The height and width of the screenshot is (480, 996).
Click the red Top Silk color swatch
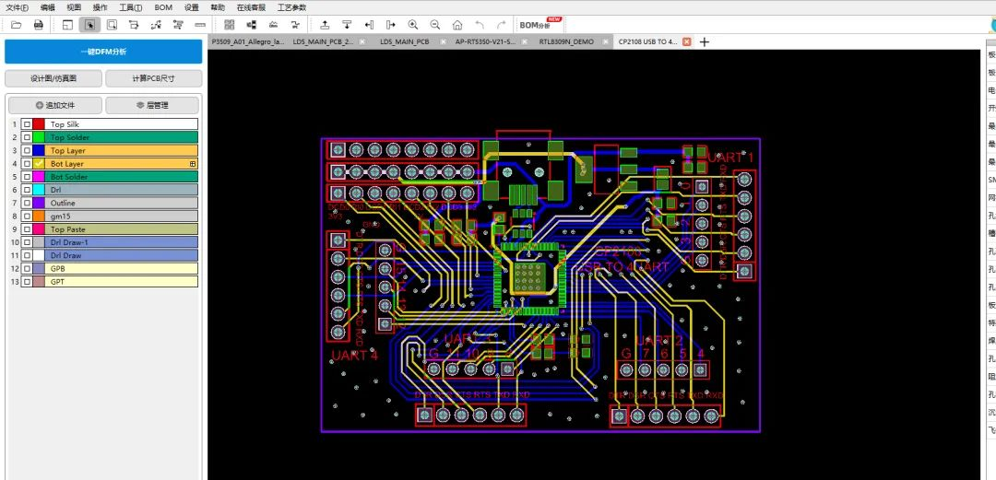point(39,124)
